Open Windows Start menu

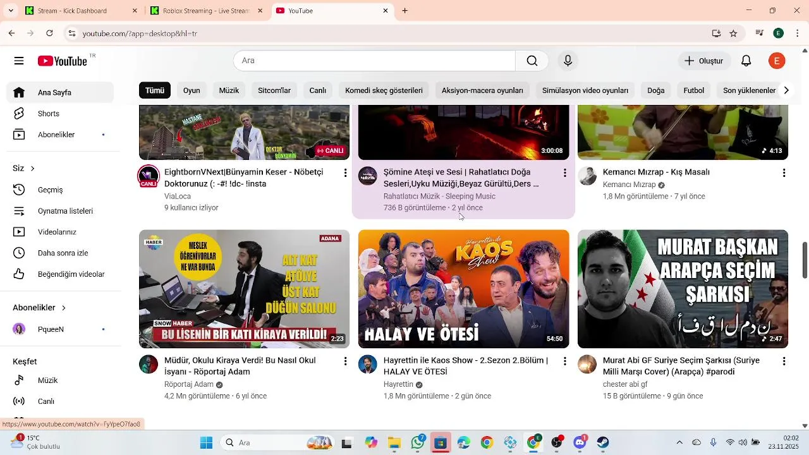tap(207, 442)
